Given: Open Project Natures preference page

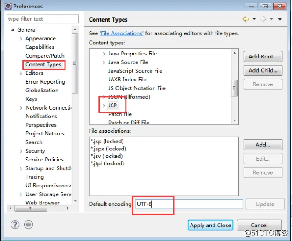Looking at the screenshot, I should pyautogui.click(x=45, y=134).
